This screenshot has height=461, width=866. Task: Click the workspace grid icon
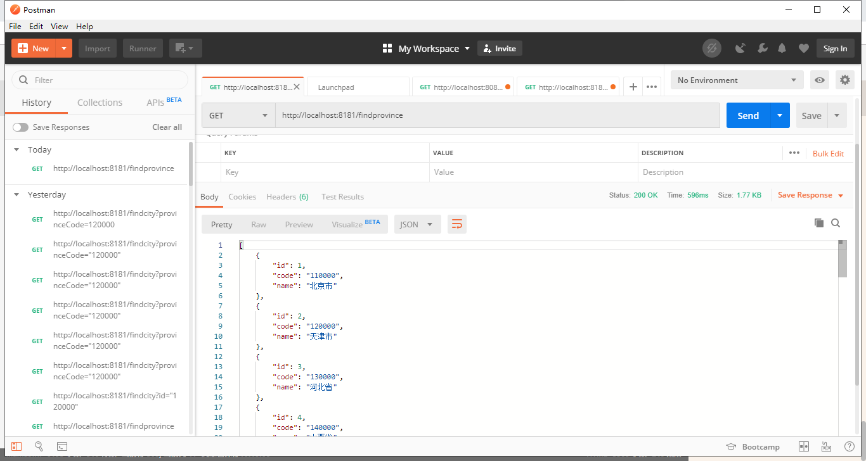click(387, 48)
